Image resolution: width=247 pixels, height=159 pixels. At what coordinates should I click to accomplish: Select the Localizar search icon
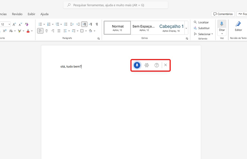pos(195,22)
